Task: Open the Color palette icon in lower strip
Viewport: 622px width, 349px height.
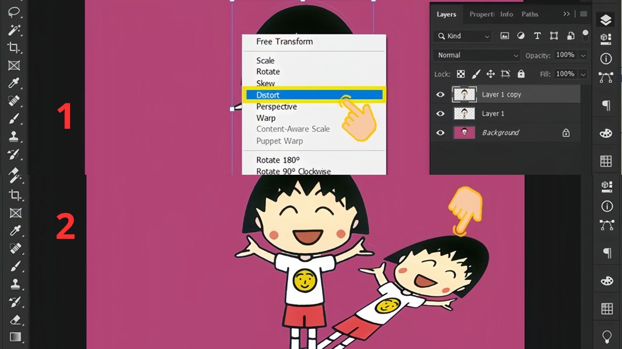Action: (x=606, y=280)
